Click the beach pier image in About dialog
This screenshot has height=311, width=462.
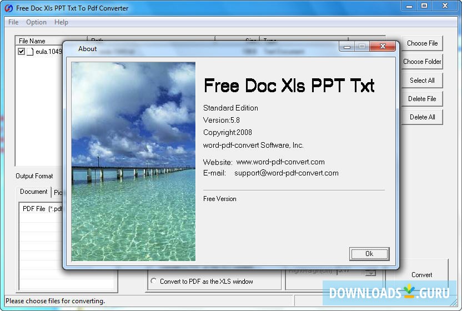click(133, 161)
